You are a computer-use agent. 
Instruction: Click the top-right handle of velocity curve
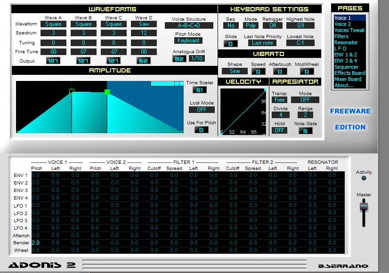pos(266,90)
